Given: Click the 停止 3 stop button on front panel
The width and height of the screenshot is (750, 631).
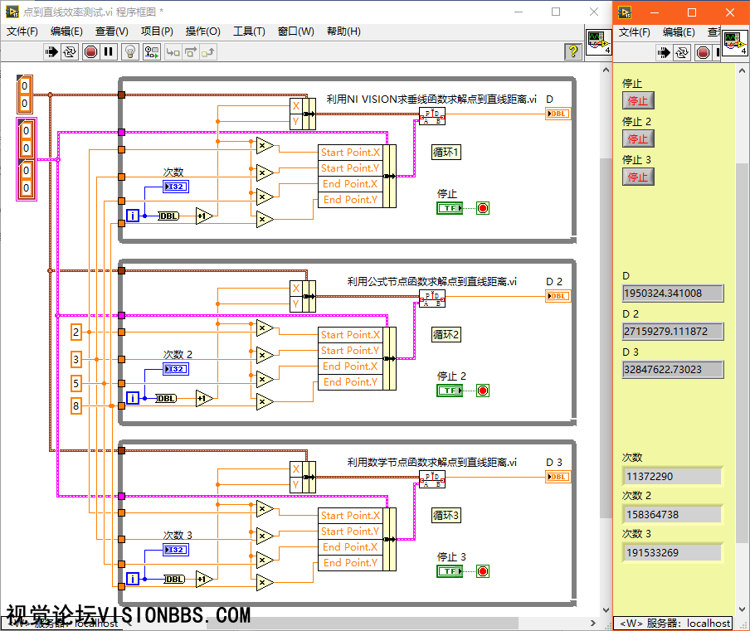Looking at the screenshot, I should click(638, 177).
